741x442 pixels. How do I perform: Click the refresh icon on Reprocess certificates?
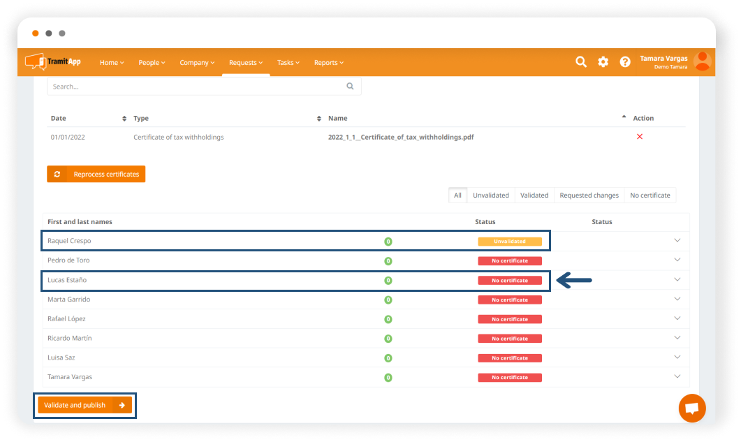point(57,174)
